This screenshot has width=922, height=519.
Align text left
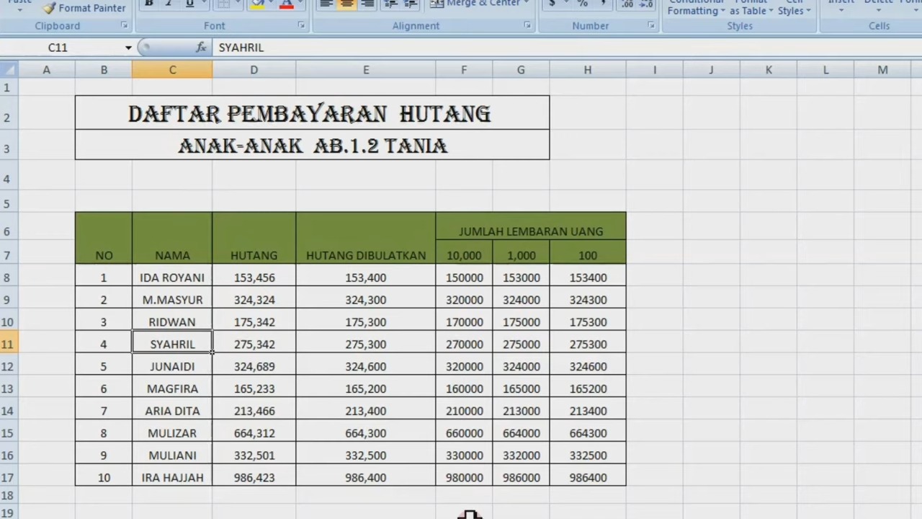(326, 4)
